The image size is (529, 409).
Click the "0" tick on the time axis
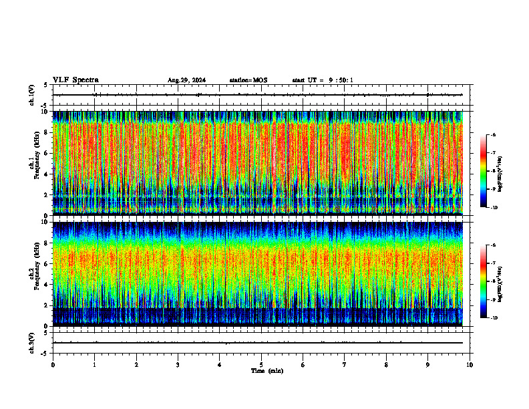[x=53, y=365]
